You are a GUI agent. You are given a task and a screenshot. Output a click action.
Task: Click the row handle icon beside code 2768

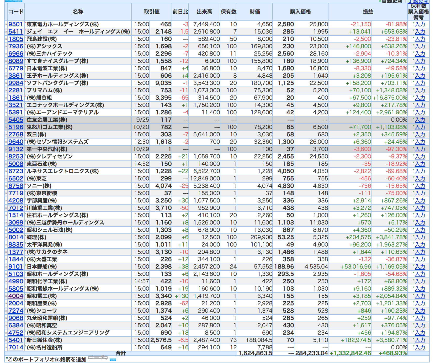click(x=6, y=135)
